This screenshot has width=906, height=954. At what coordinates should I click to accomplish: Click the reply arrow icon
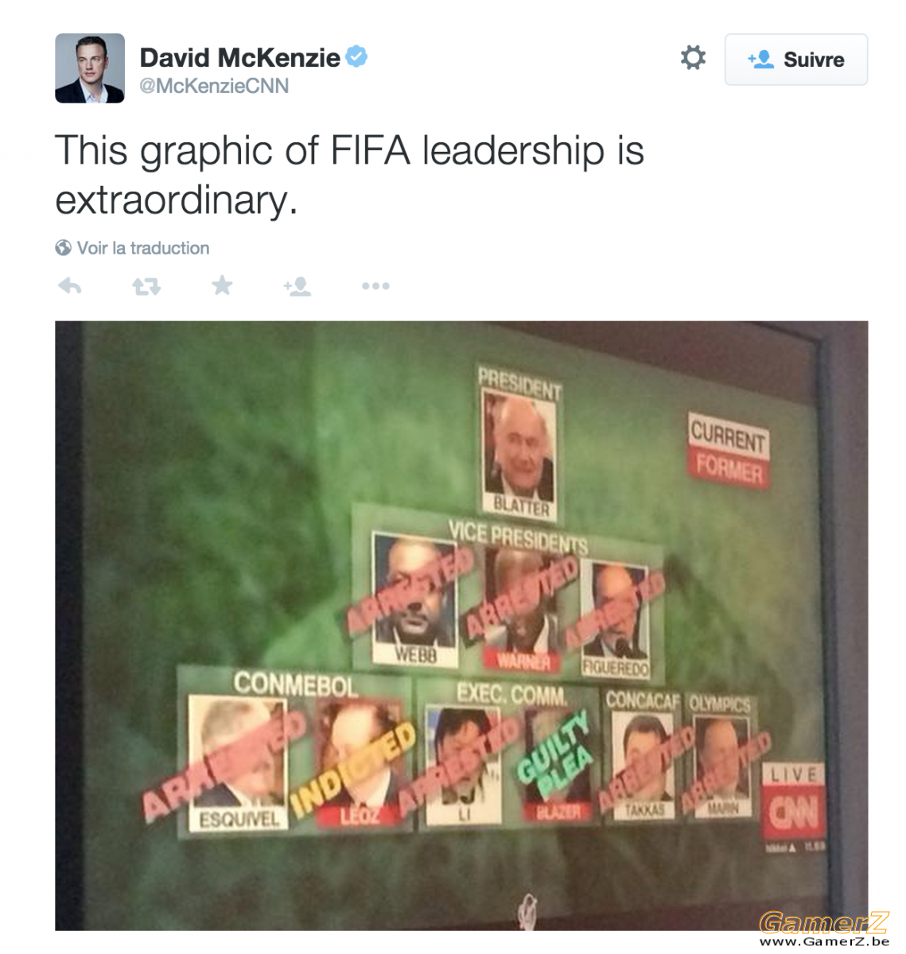point(70,286)
